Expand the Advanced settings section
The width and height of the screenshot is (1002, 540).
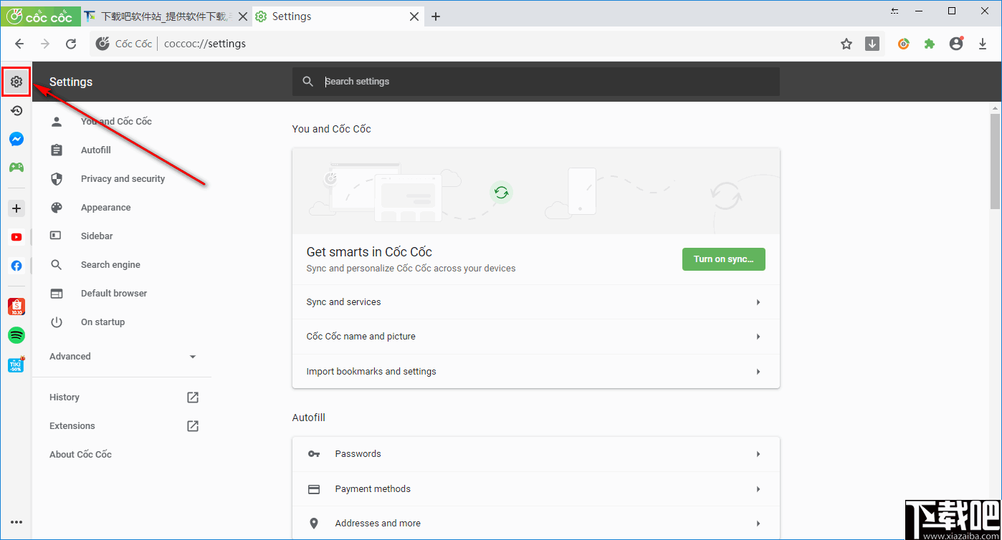point(122,357)
